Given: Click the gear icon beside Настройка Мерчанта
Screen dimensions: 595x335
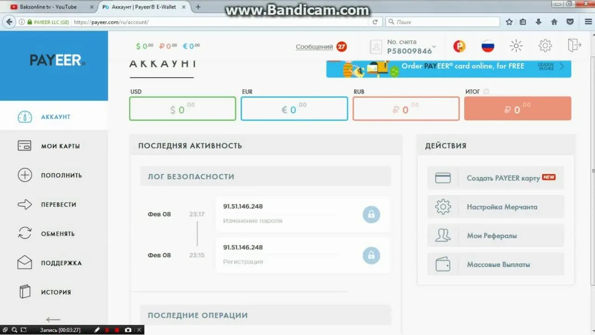Looking at the screenshot, I should 443,207.
